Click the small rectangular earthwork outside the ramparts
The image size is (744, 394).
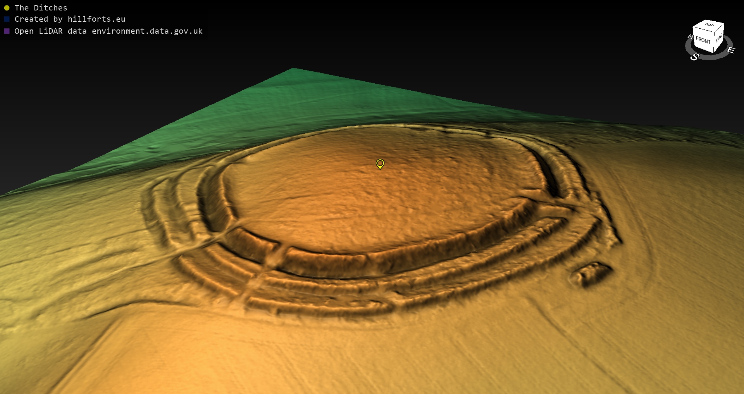point(591,274)
